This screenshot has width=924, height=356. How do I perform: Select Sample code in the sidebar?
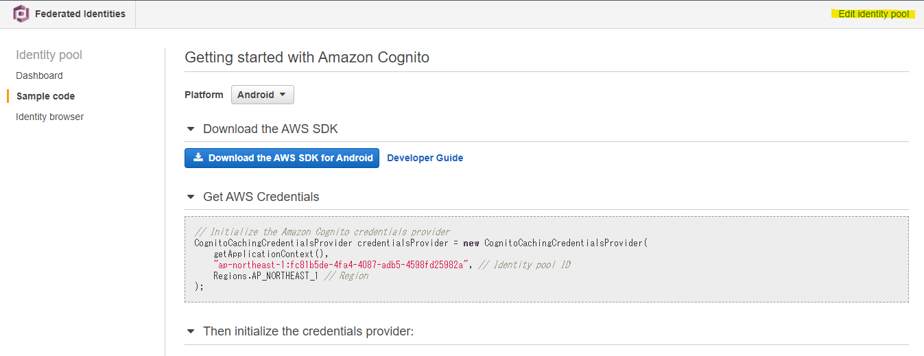pyautogui.click(x=45, y=96)
